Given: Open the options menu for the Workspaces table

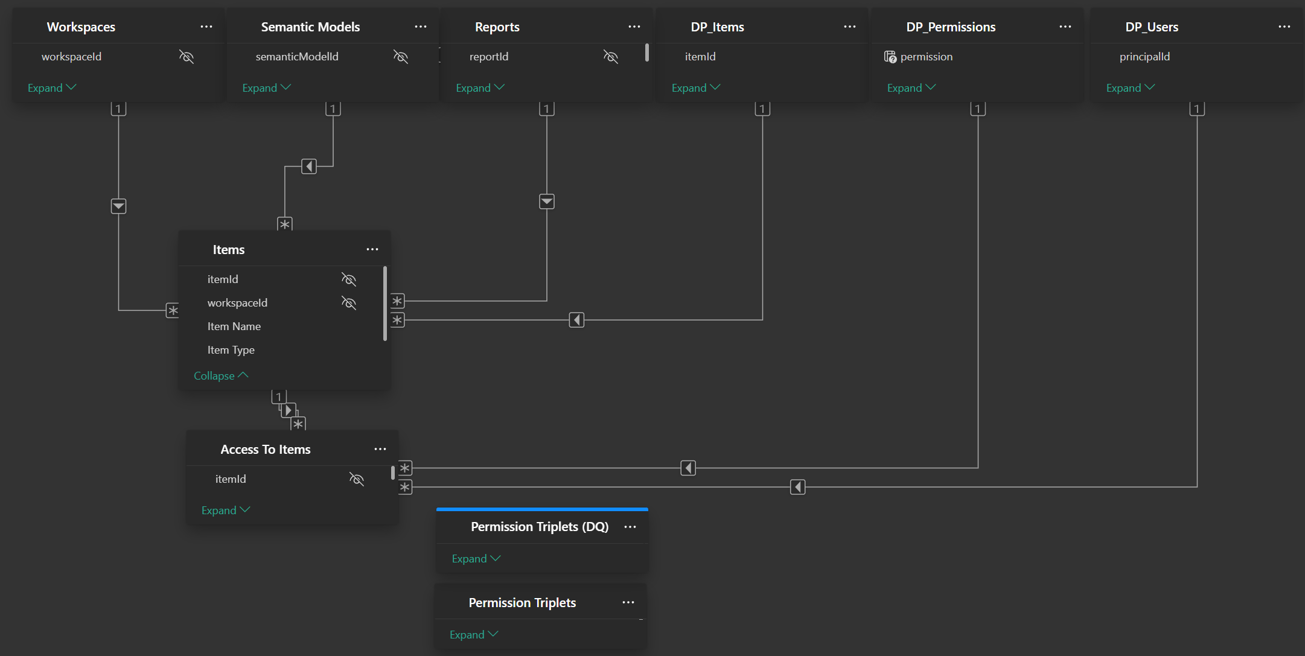Looking at the screenshot, I should coord(206,27).
